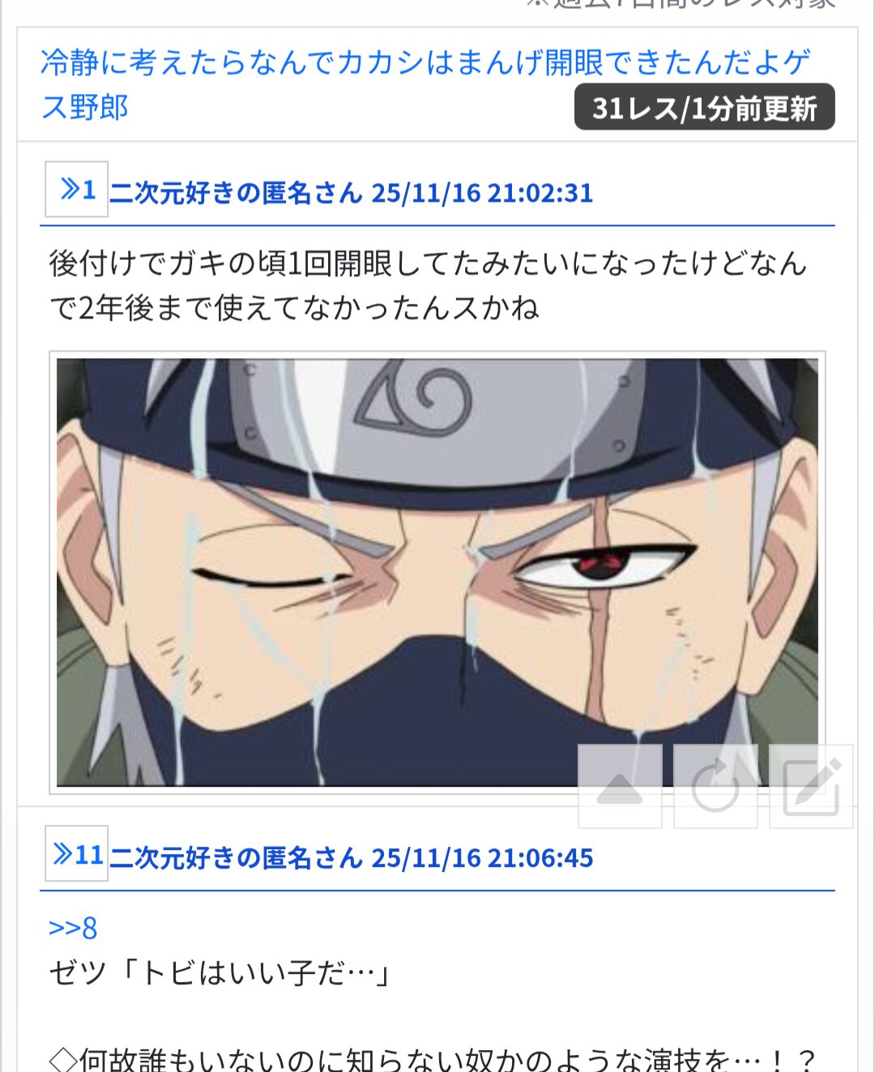875x1072 pixels.
Task: Tap the double-chevron icon beside 11
Action: 63,854
